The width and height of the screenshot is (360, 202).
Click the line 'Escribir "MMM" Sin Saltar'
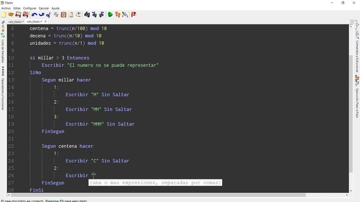[x=100, y=124]
